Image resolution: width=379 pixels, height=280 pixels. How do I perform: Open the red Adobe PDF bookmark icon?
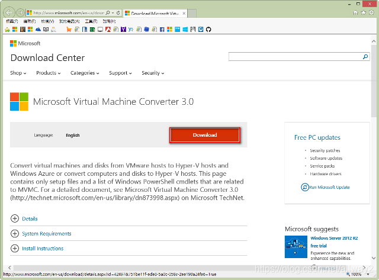(x=108, y=30)
